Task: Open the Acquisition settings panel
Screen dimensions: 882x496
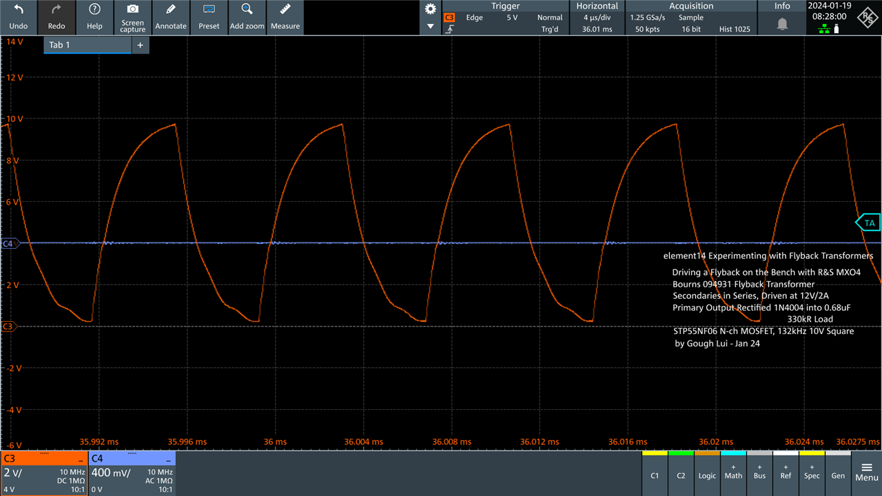Action: (690, 18)
